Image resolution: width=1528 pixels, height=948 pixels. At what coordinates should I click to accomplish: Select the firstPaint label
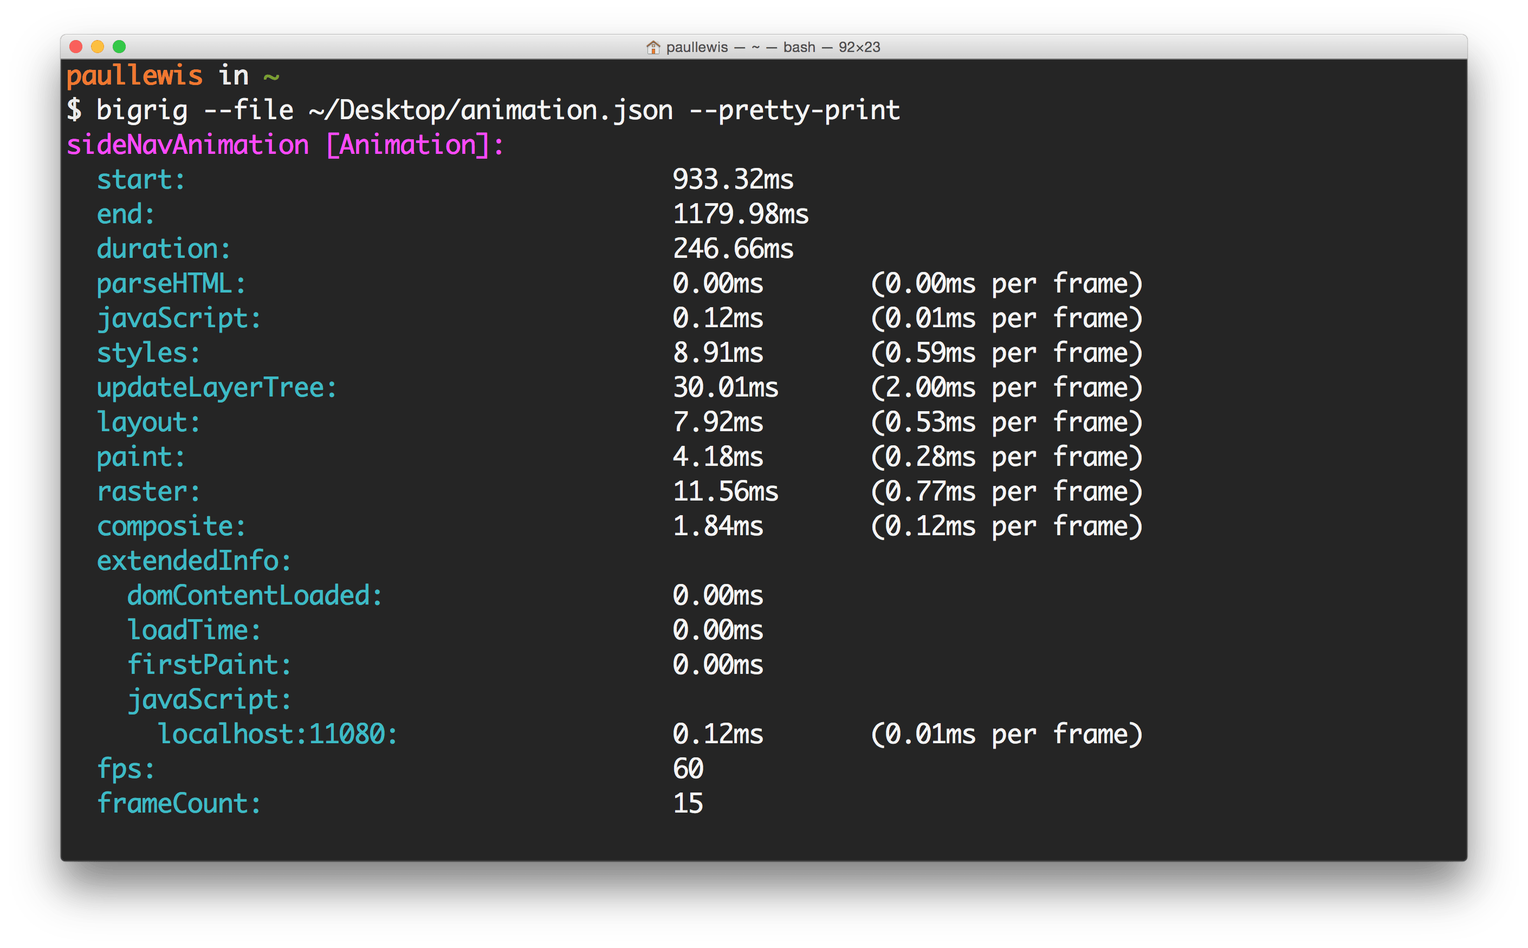coord(209,664)
